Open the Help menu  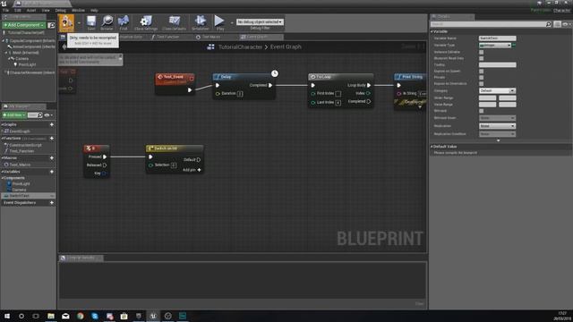(94, 10)
